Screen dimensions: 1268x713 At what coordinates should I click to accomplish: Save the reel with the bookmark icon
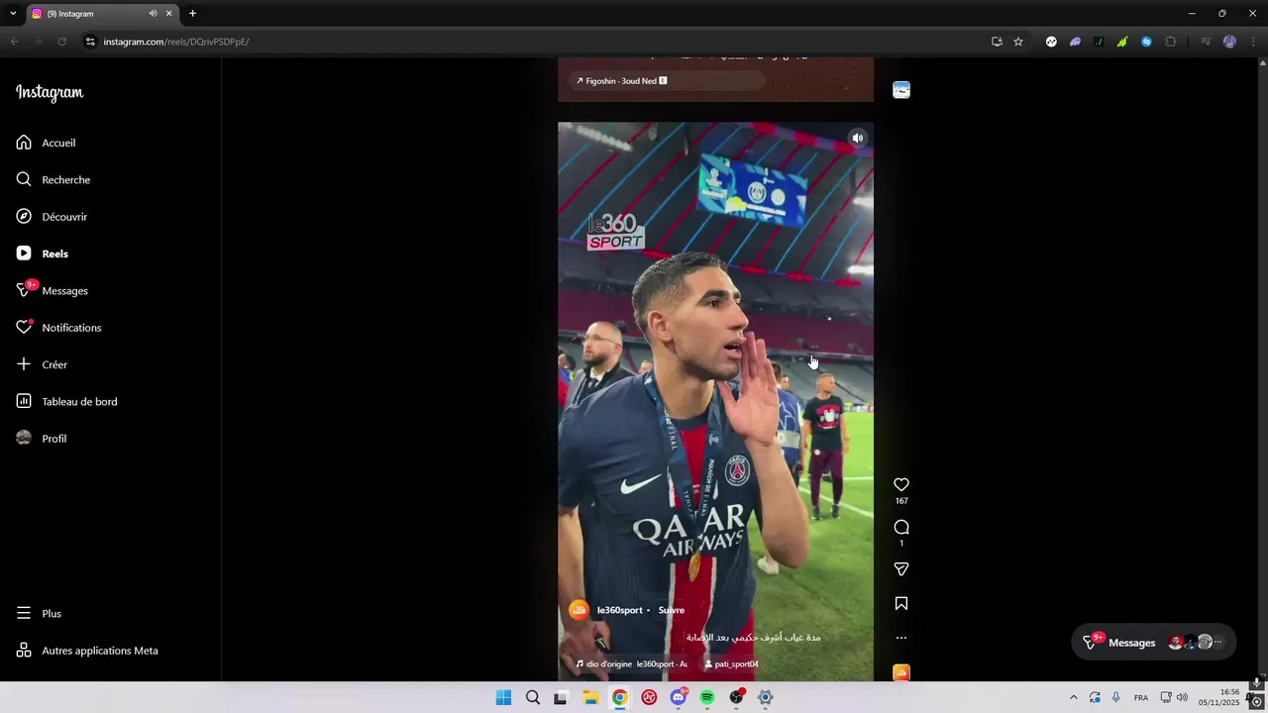pos(901,603)
